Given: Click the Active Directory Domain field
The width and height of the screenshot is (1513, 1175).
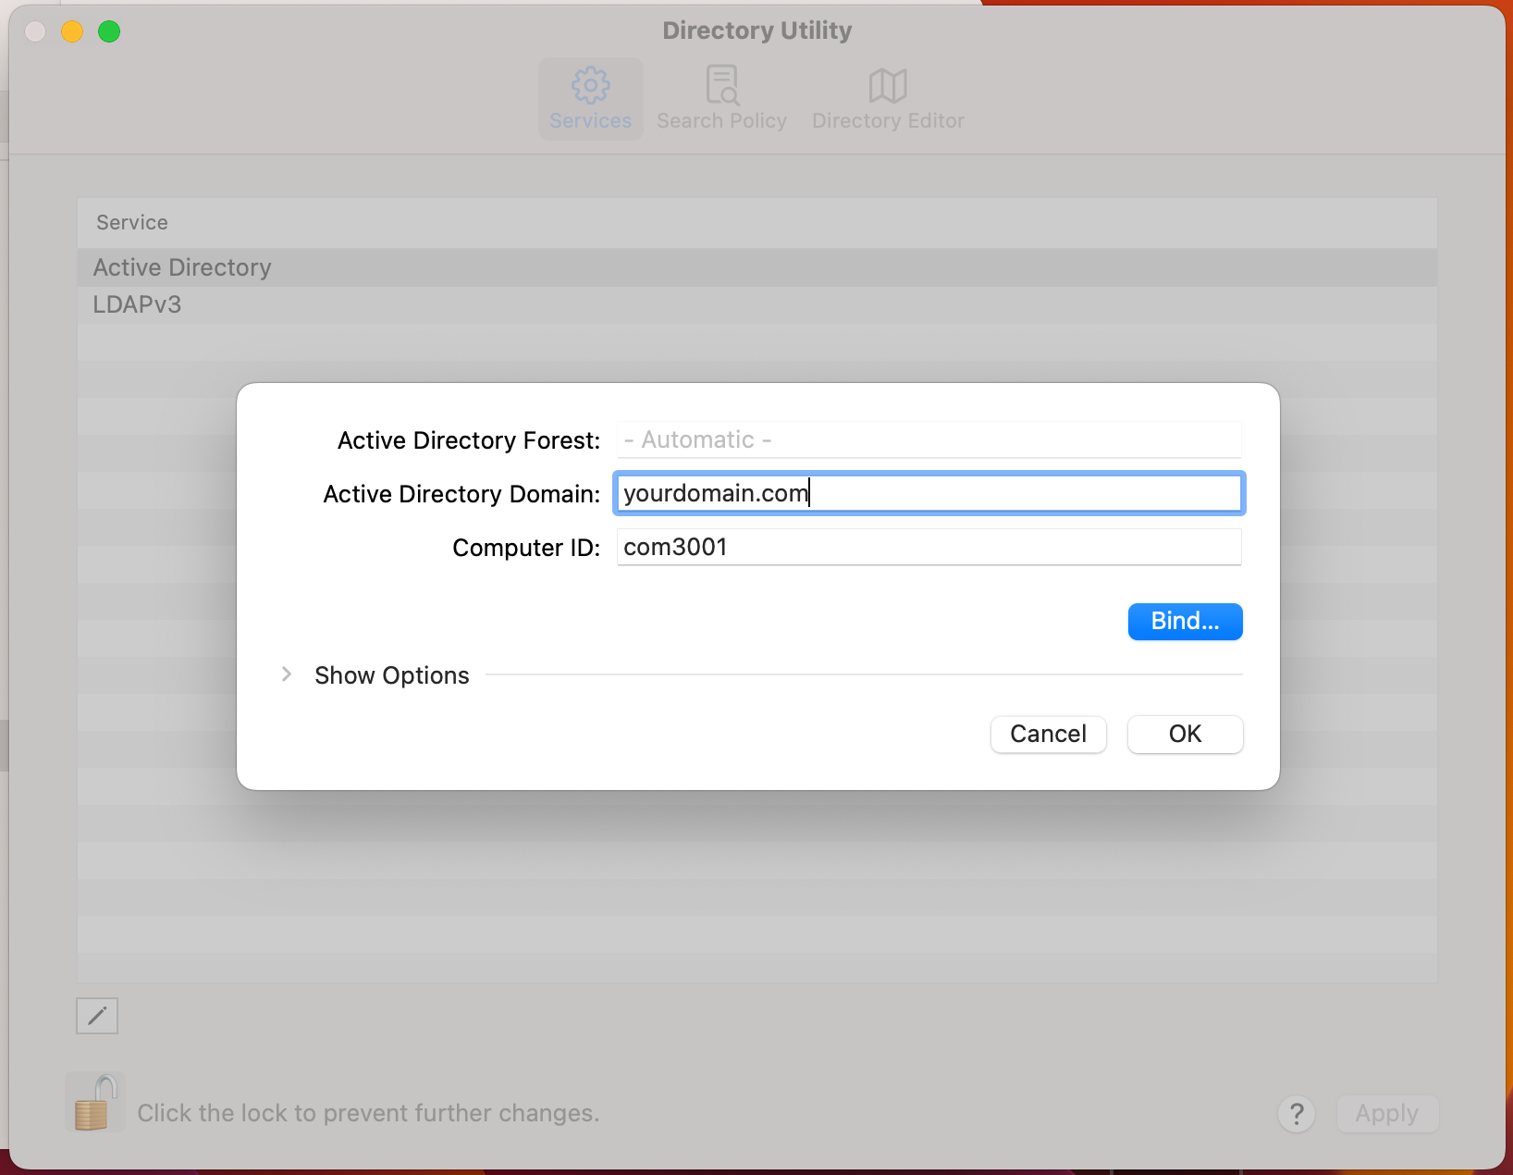Looking at the screenshot, I should (929, 493).
